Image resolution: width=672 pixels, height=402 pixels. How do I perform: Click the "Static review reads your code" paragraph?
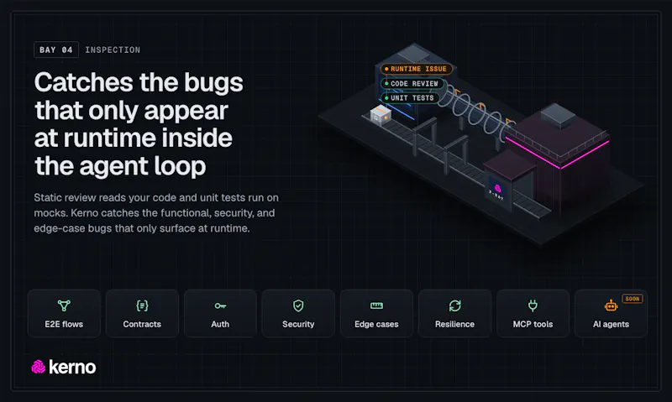coord(156,213)
